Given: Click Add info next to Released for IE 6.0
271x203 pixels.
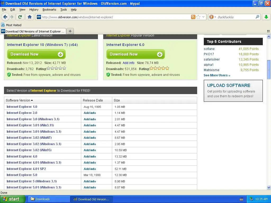Looking at the screenshot, I should tap(128, 63).
